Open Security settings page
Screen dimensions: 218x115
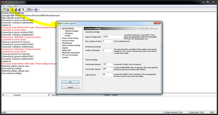click(x=68, y=40)
